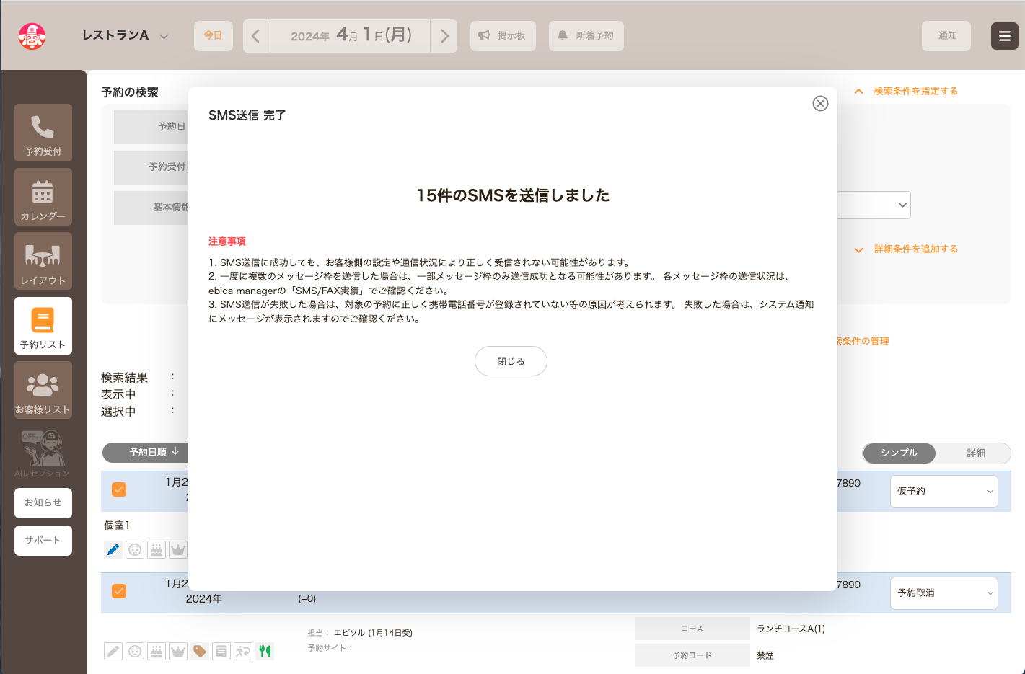This screenshot has width=1025, height=674.
Task: Open the AIレセプション feature
Action: click(x=43, y=454)
